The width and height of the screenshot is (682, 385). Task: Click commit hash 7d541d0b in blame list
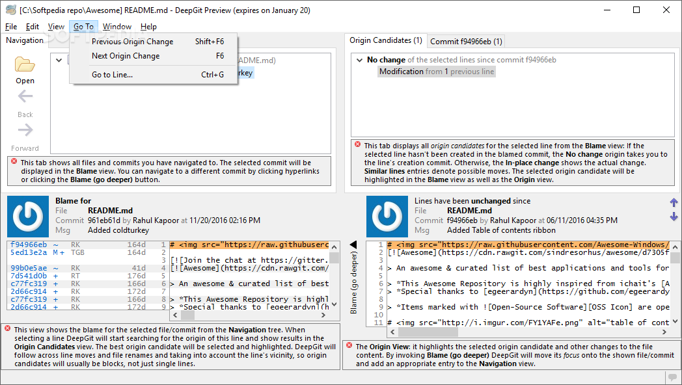tap(28, 276)
